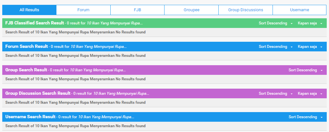Viewport: 329px width, 132px height.
Task: Click the FJB Classified Search Result heading
Action: [35, 23]
